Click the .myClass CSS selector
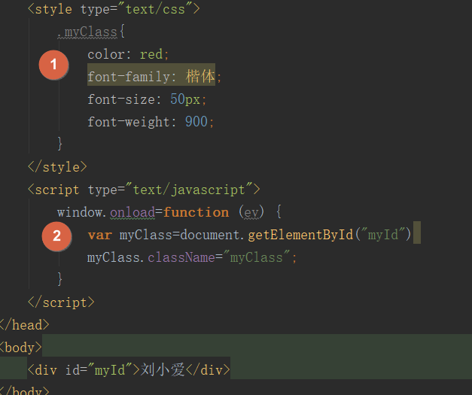The image size is (472, 395). (87, 32)
